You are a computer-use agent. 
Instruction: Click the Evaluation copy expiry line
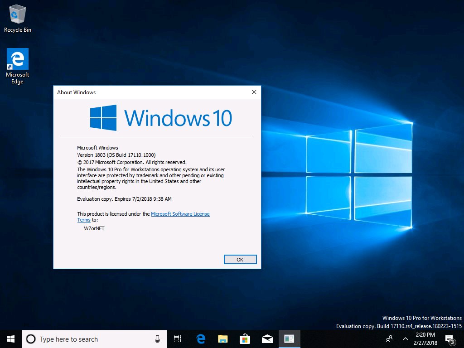[x=124, y=199]
